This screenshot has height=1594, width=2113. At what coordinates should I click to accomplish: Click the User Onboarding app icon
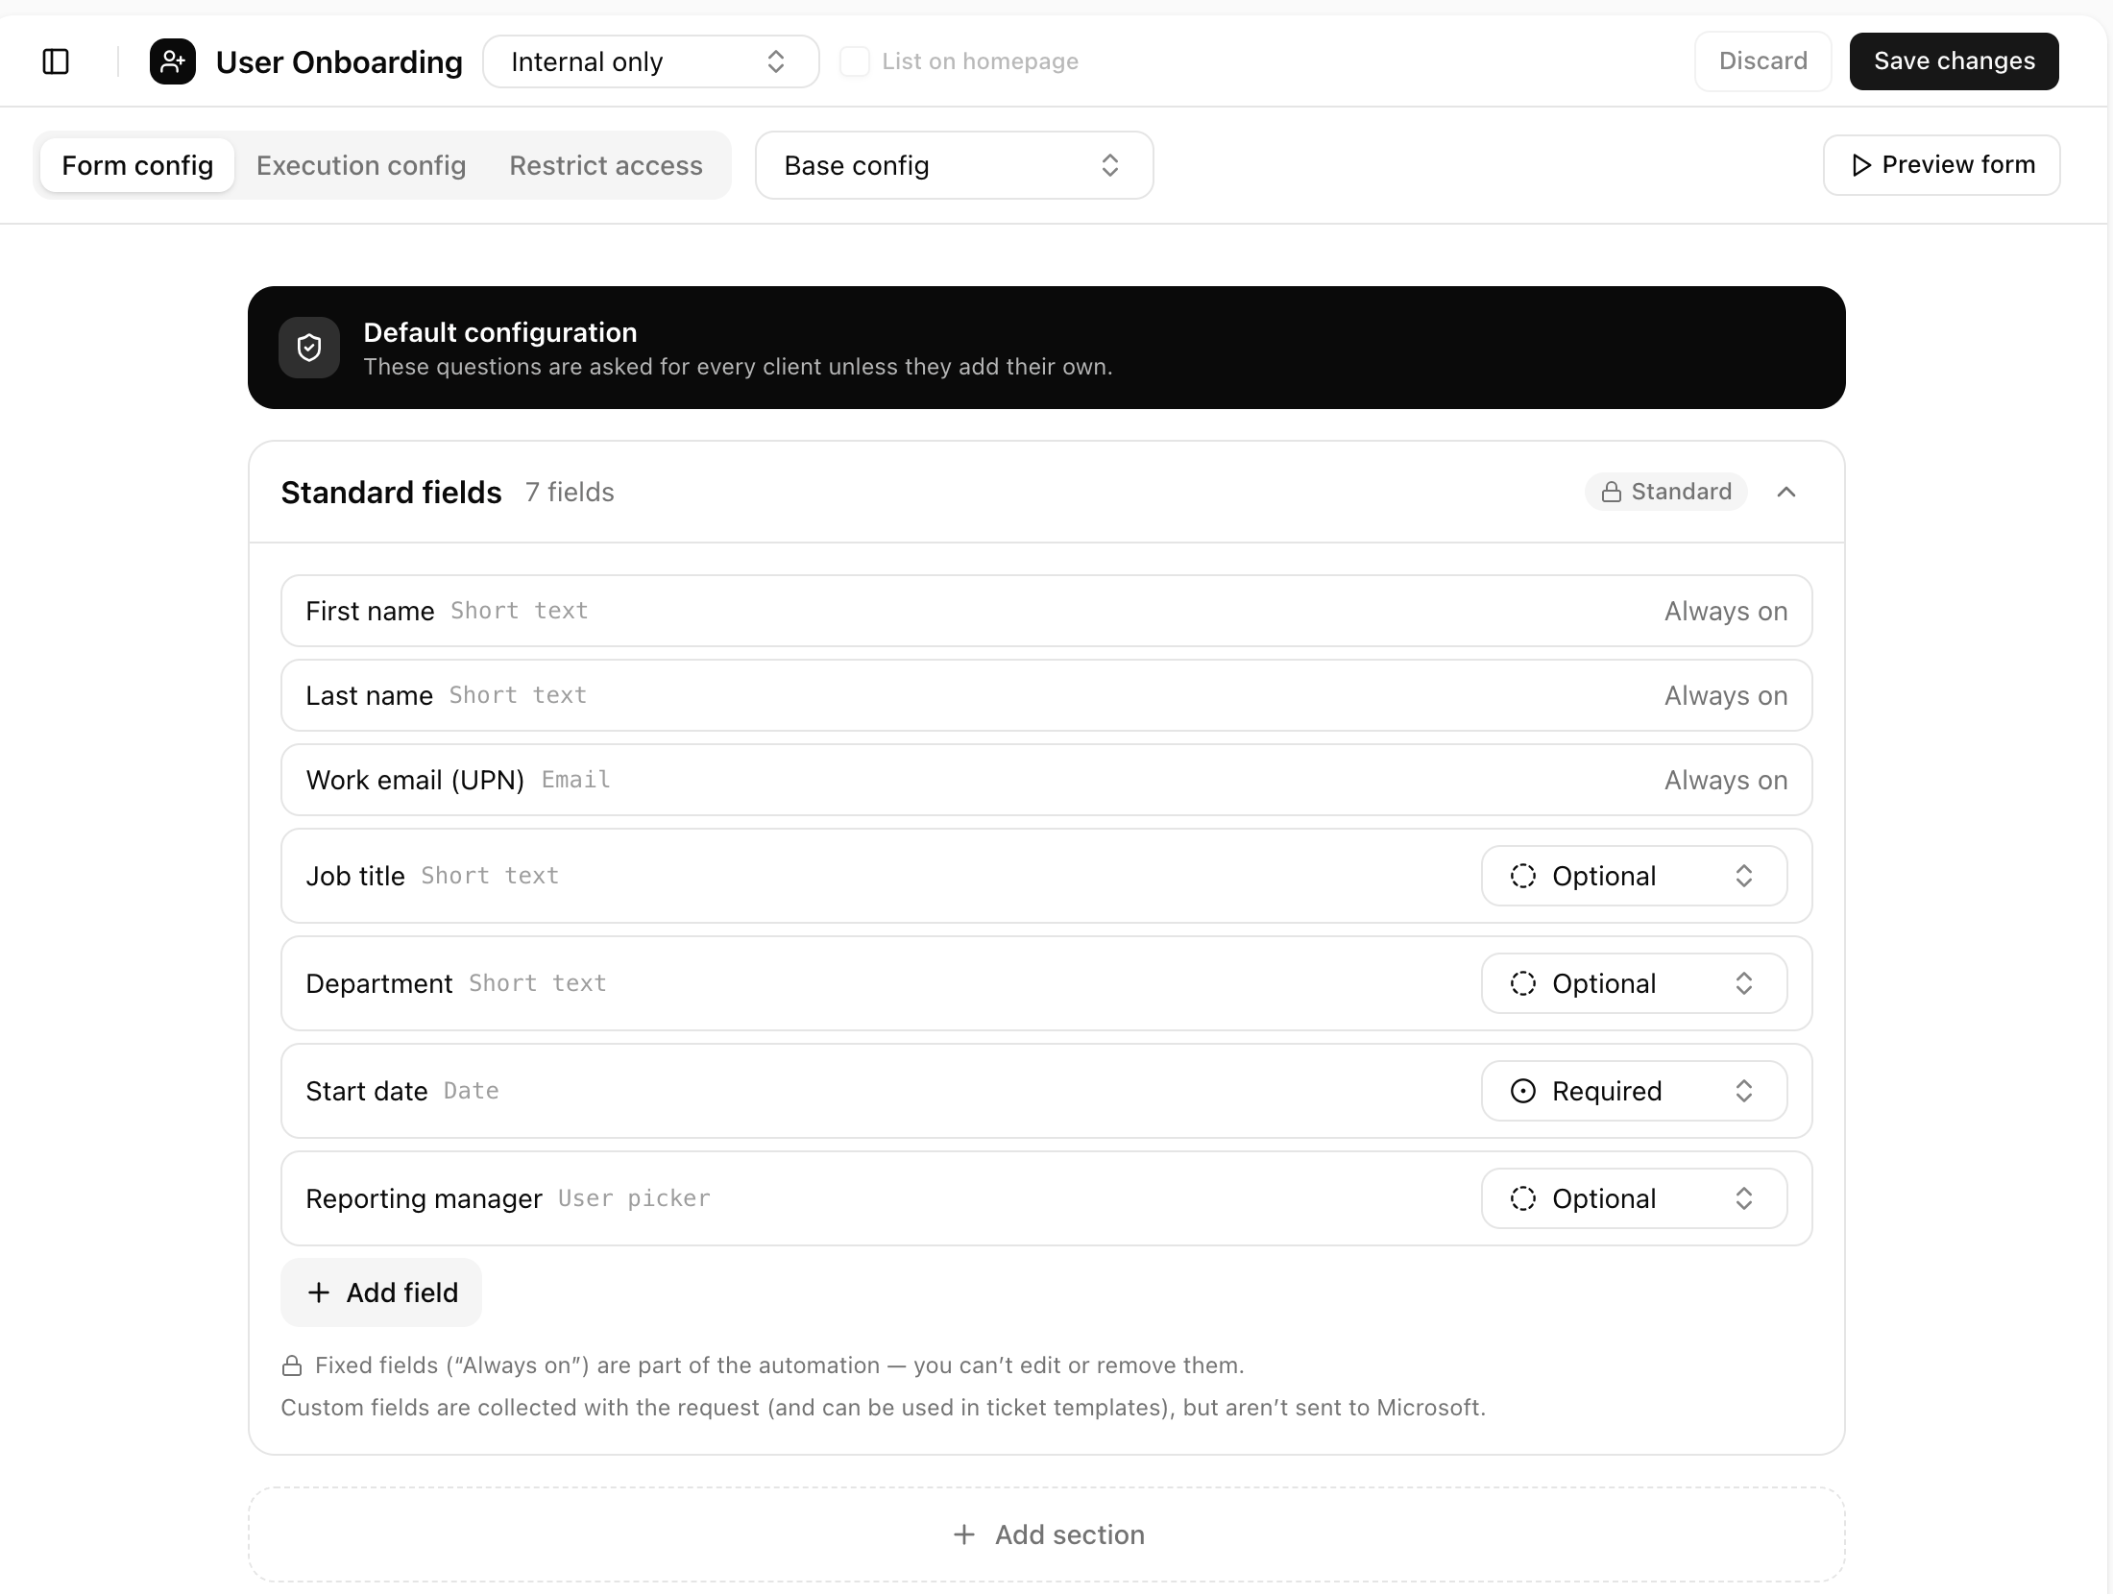point(173,61)
